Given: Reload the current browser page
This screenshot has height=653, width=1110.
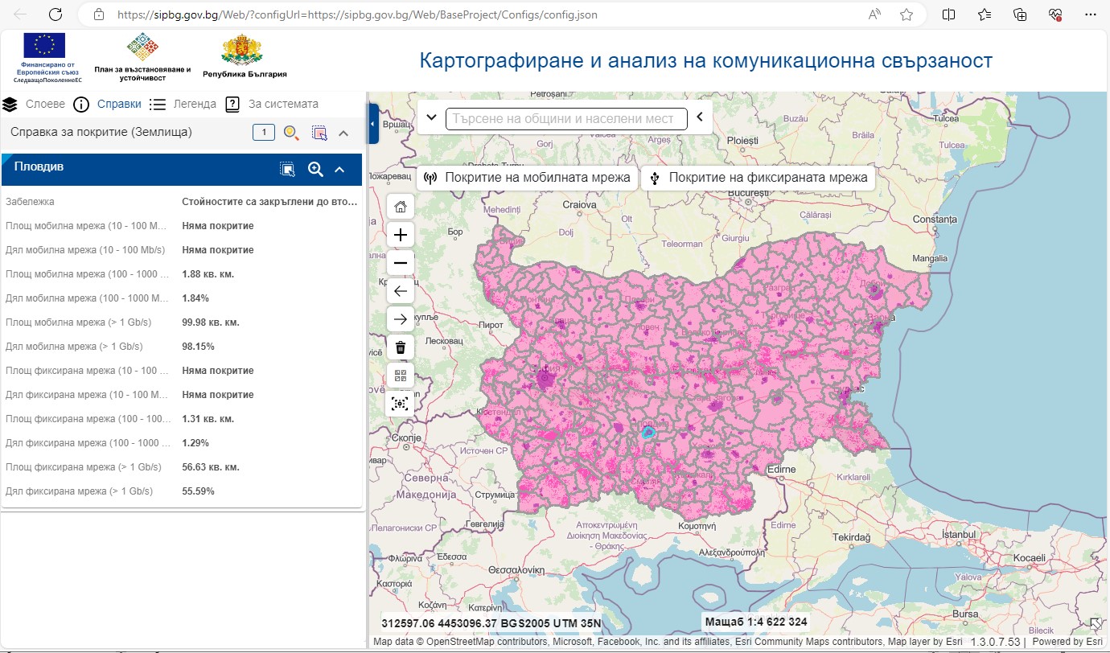Looking at the screenshot, I should point(55,14).
